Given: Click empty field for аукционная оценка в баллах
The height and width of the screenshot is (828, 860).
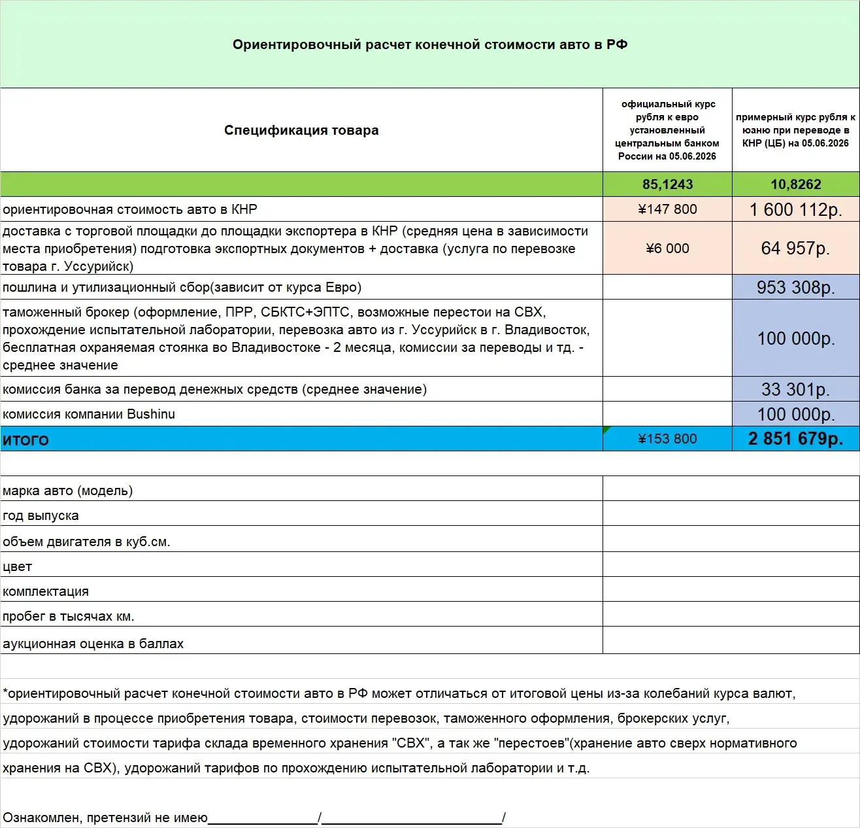Looking at the screenshot, I should pyautogui.click(x=731, y=640).
